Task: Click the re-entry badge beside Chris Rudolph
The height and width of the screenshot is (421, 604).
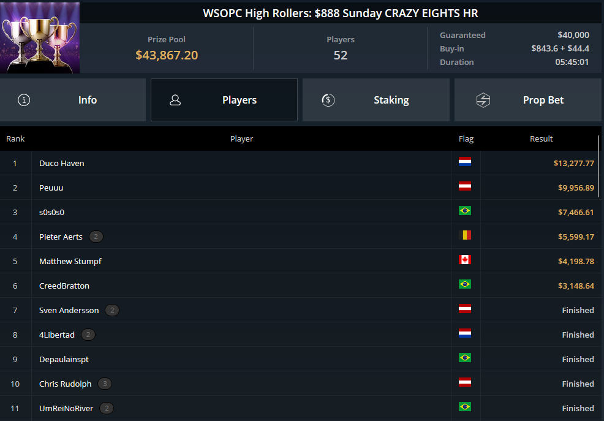Action: pos(105,384)
